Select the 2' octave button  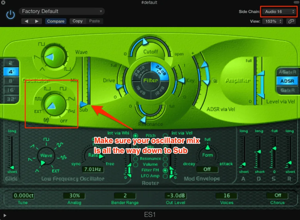11,63
